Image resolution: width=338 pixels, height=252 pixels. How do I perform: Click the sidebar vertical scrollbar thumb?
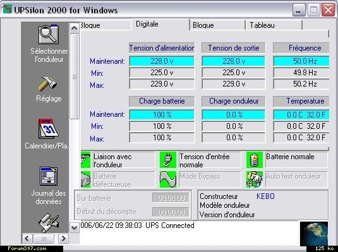click(x=75, y=76)
